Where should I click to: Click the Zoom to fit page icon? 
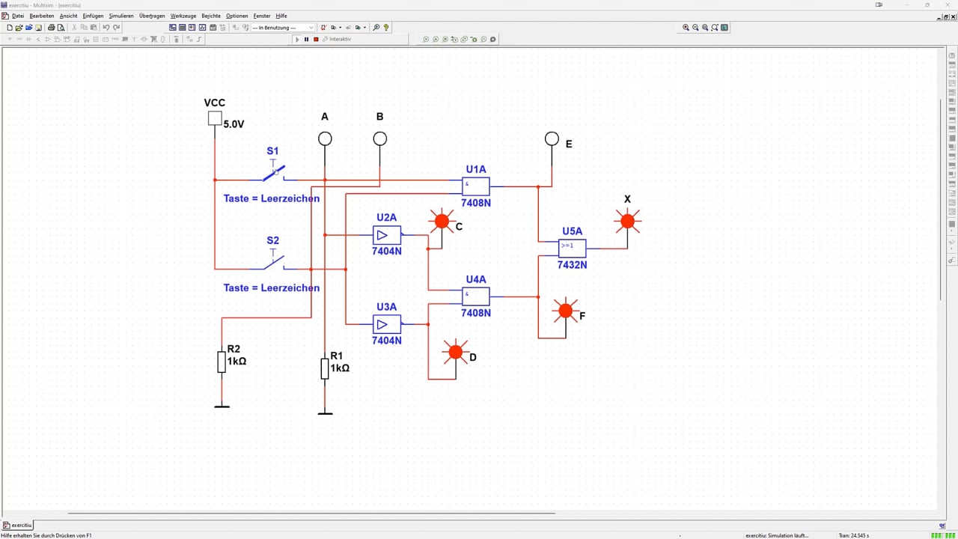[x=715, y=28]
